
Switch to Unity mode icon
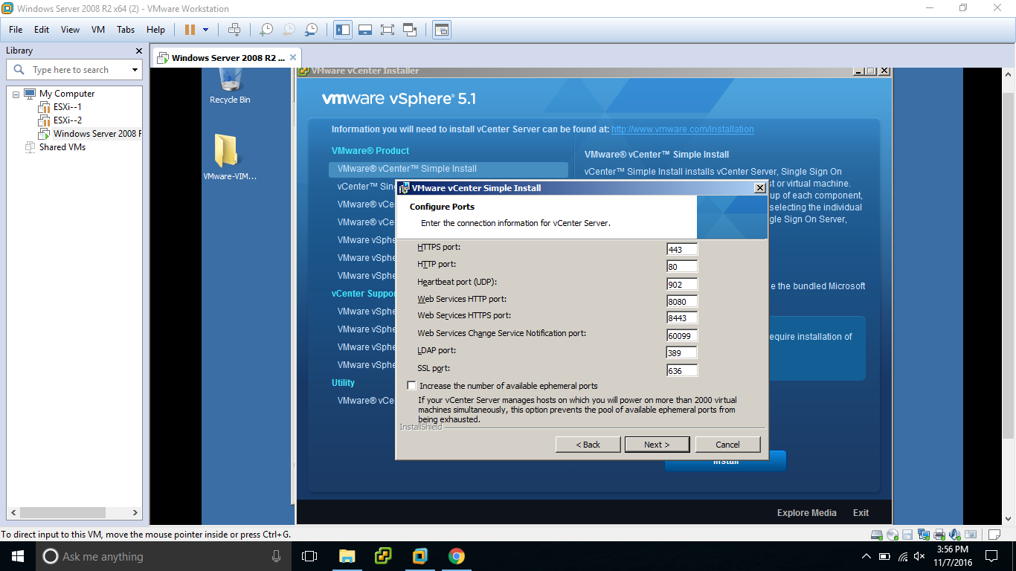410,30
